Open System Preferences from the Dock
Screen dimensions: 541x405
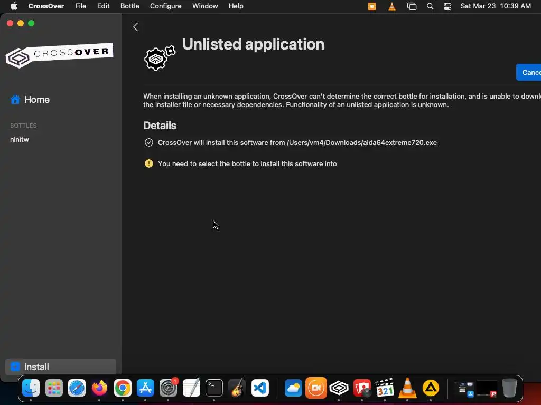169,388
